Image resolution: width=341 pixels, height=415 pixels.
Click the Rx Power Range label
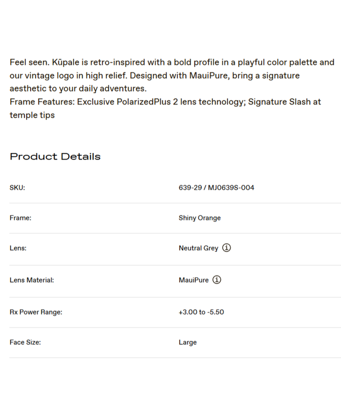coord(36,312)
